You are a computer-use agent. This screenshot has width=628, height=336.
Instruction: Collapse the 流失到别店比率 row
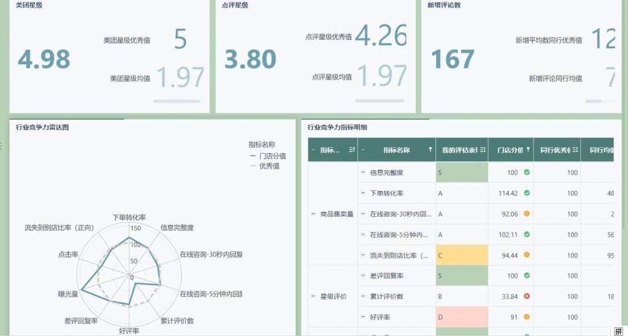tap(363, 255)
